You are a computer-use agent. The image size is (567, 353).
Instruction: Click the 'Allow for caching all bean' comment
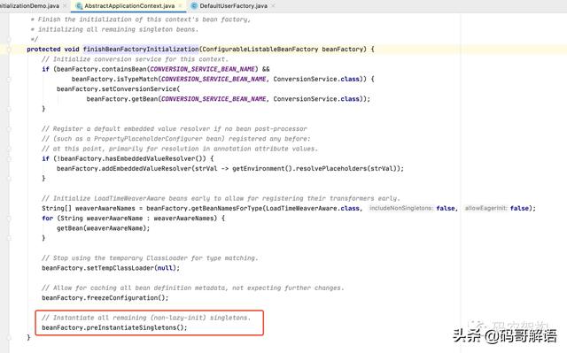193,288
